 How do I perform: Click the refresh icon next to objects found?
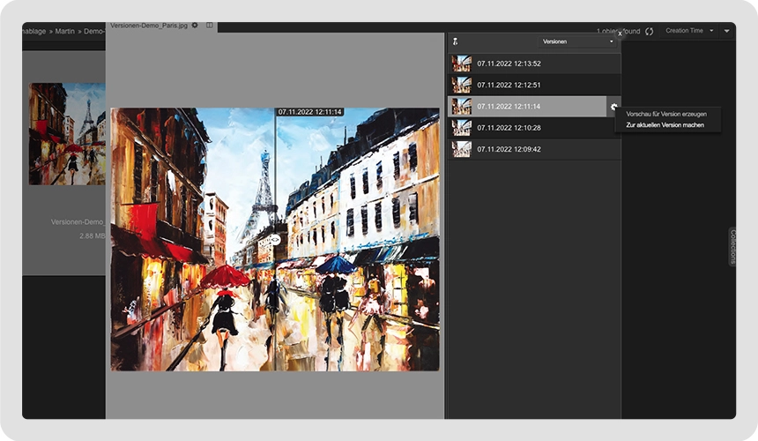click(650, 32)
